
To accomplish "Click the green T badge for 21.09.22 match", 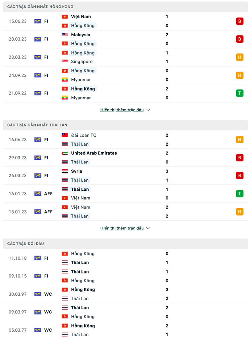I will pos(240,93).
